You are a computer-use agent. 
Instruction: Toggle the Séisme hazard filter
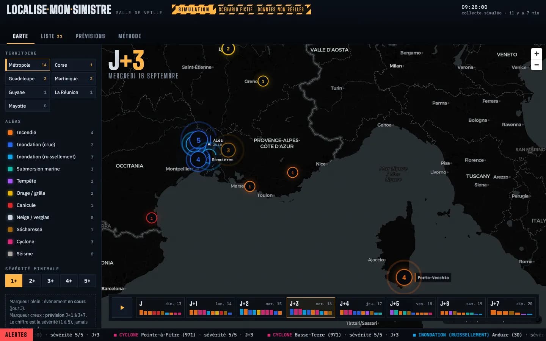50,254
